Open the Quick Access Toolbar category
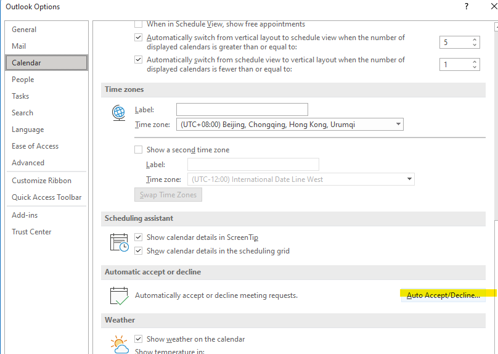498x354 pixels. click(x=47, y=197)
